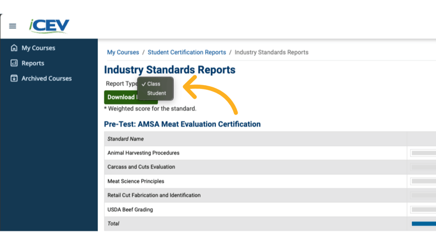Screen dimensions: 436x245
Task: Click Pre-Test: AMSA Meat Evaluation Certification heading
Action: [x=182, y=124]
